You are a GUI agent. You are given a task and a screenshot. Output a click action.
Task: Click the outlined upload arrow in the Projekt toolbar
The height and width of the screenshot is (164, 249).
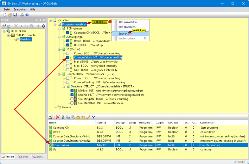point(43,26)
